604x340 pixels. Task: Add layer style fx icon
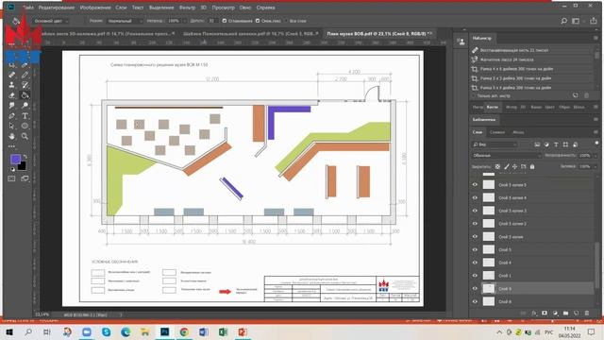coord(534,314)
